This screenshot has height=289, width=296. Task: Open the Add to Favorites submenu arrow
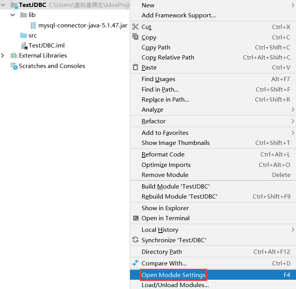[x=293, y=133]
